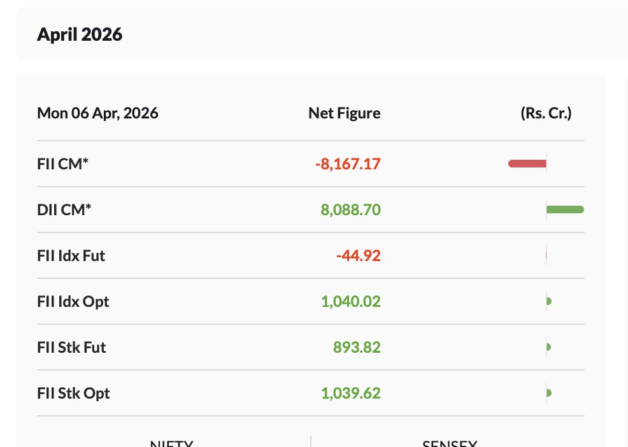628x447 pixels.
Task: Select the DII CM* row label
Action: (x=64, y=210)
